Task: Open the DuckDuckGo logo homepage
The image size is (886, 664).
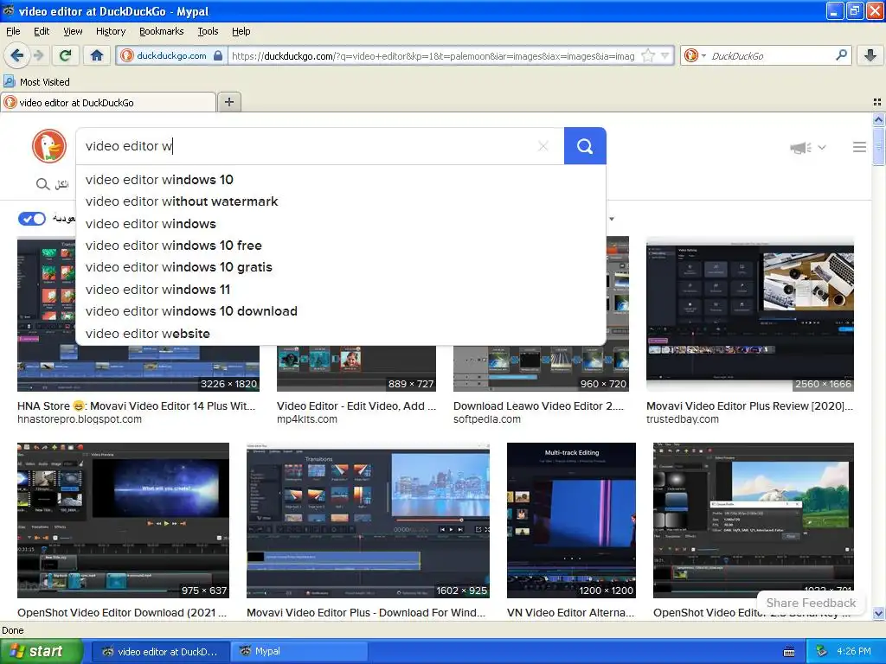Action: coord(49,146)
